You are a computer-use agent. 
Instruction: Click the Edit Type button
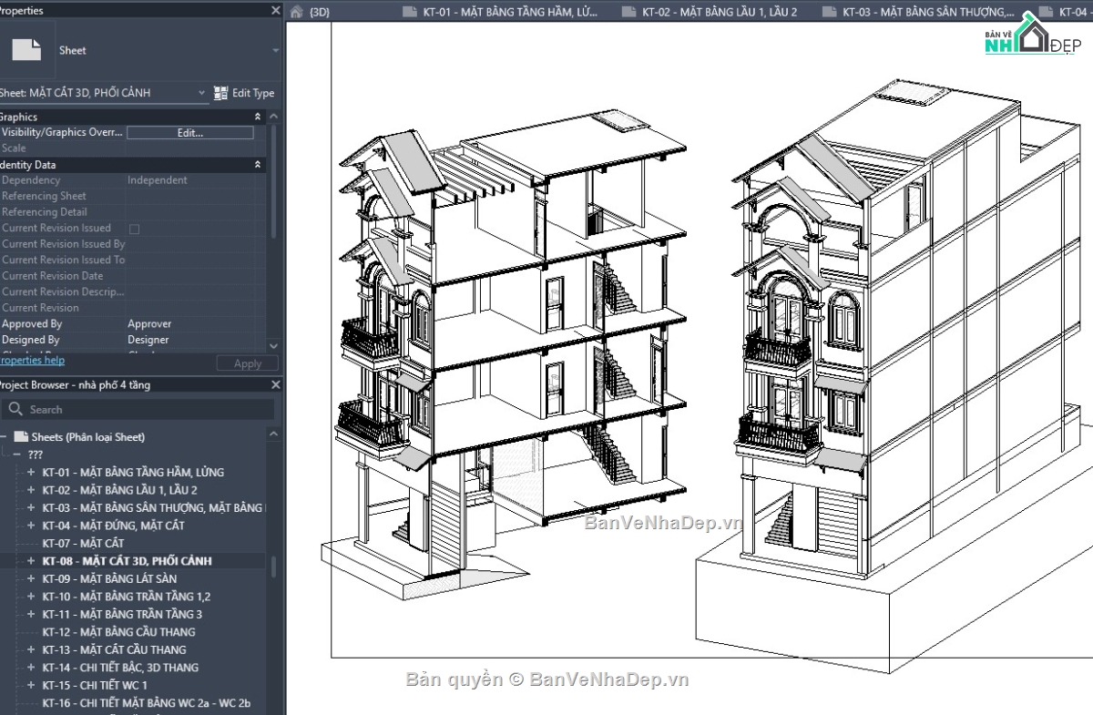click(x=244, y=93)
